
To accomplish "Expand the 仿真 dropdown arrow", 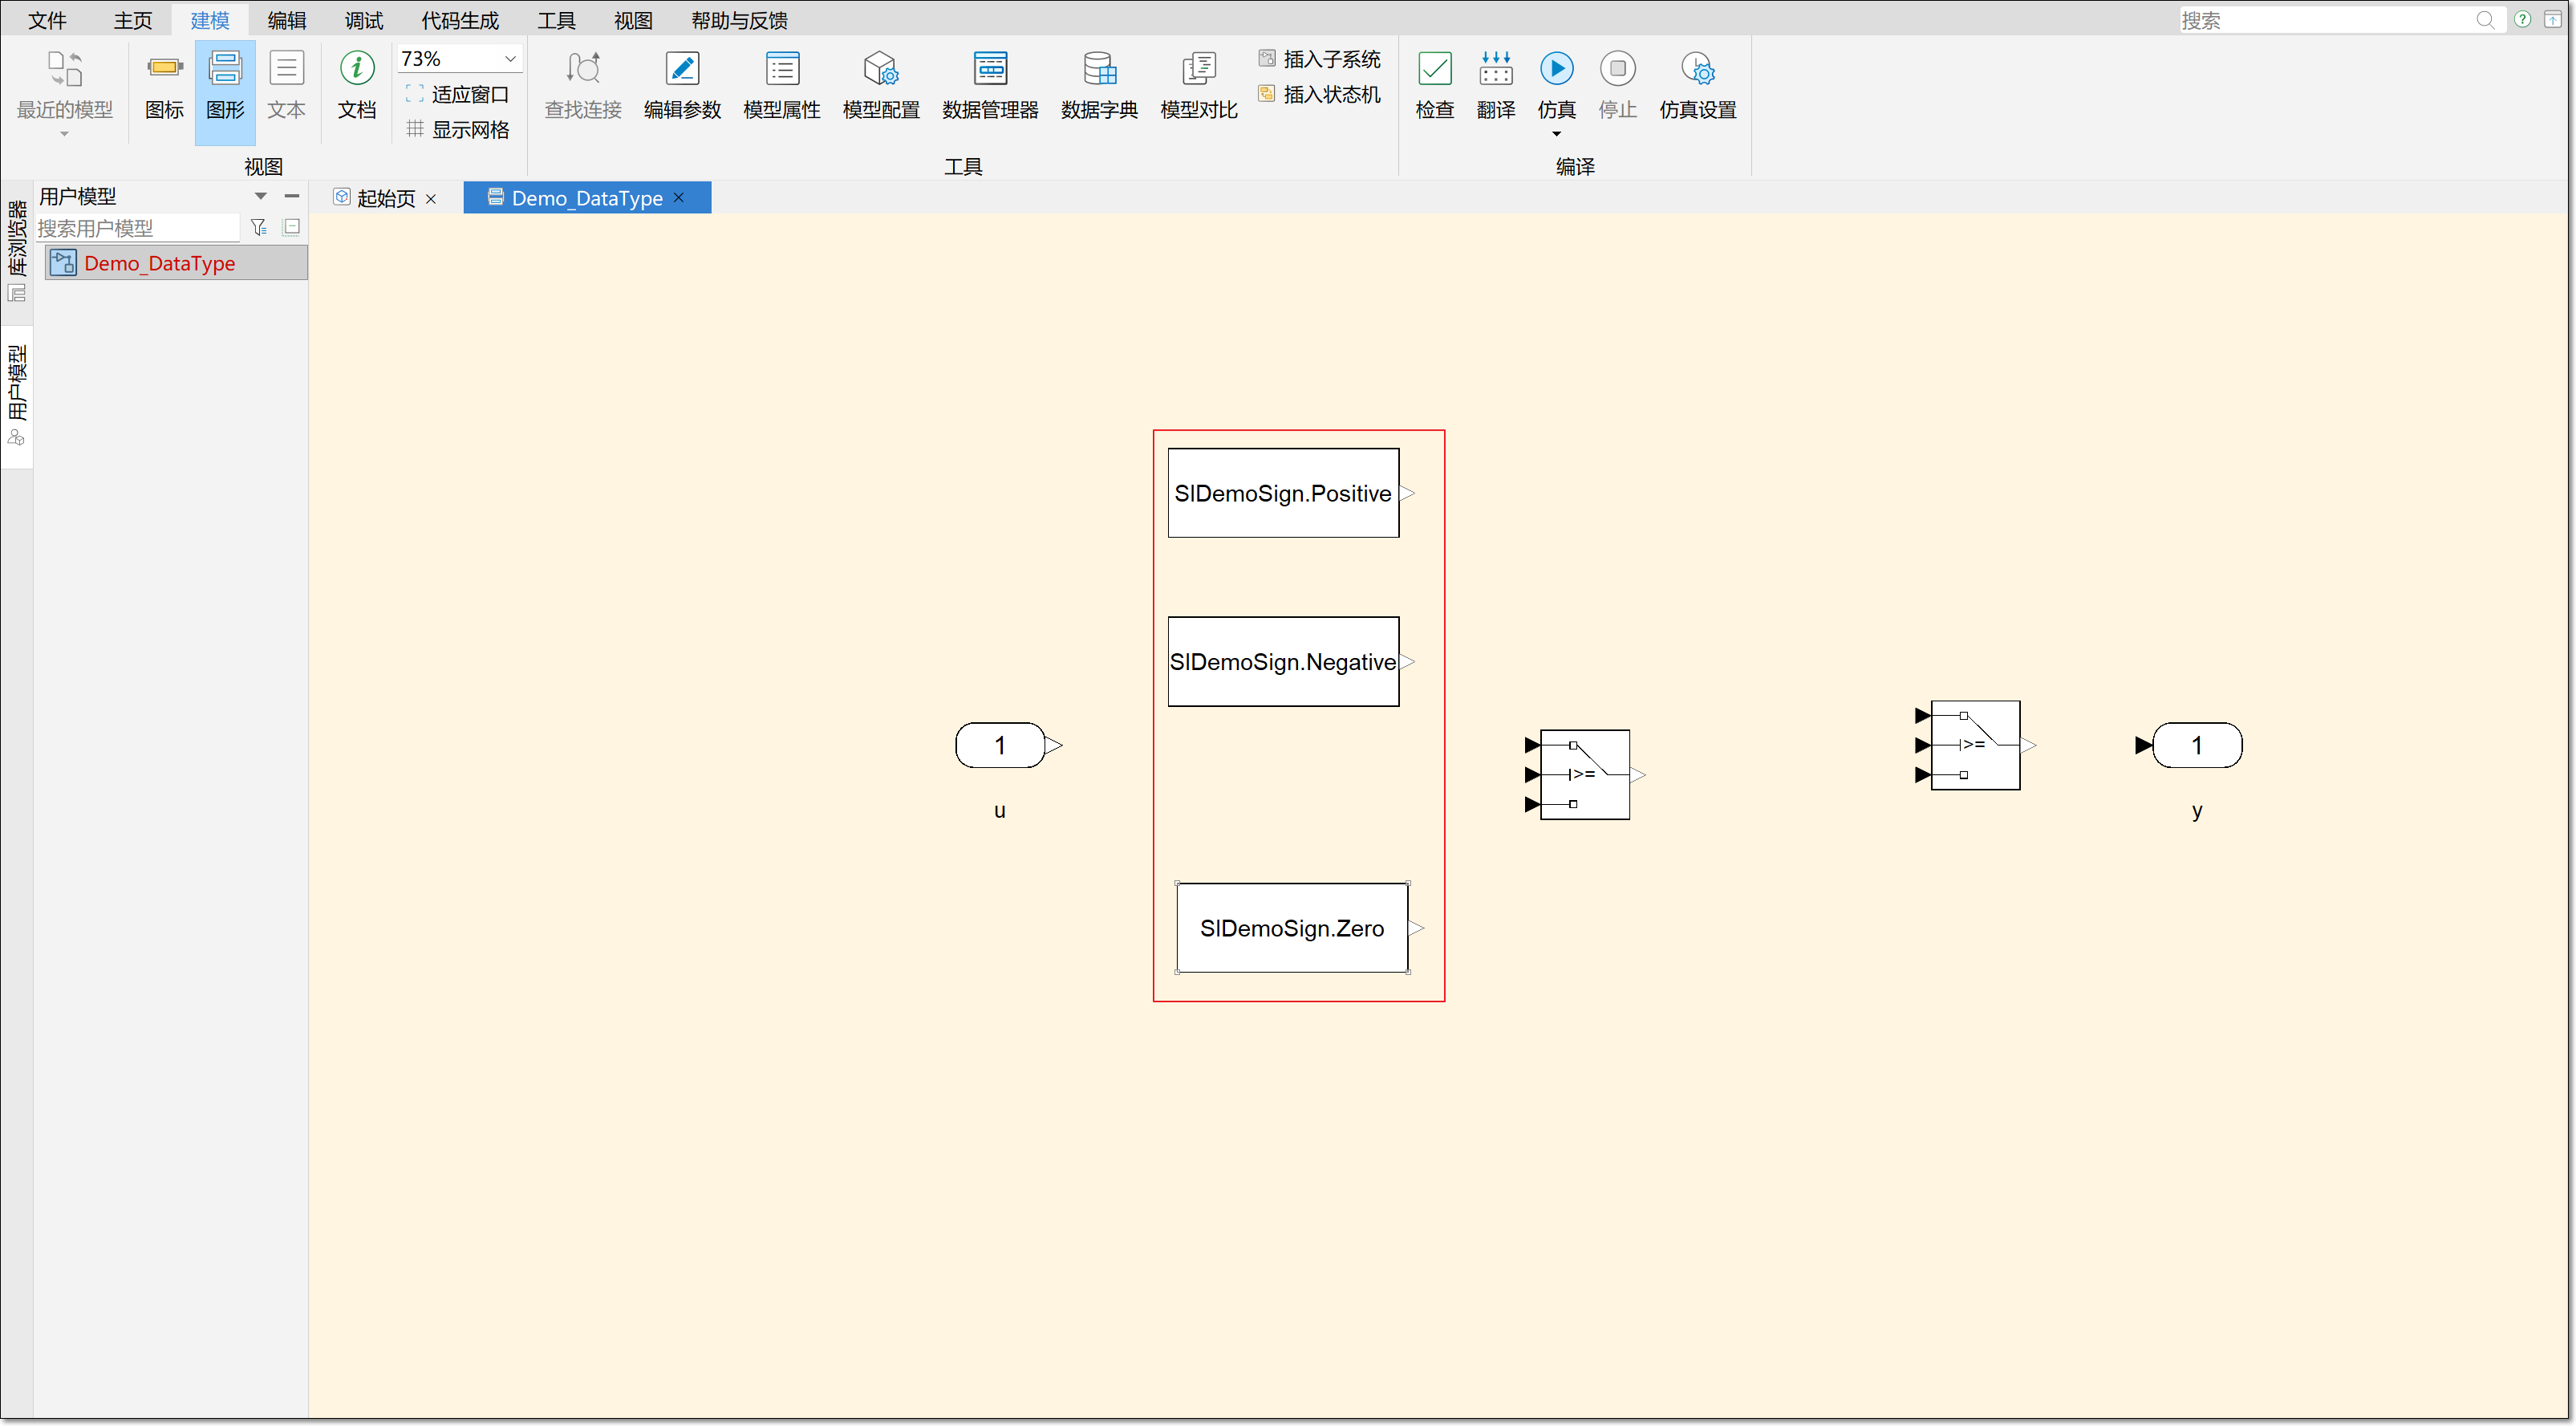I will click(1557, 135).
